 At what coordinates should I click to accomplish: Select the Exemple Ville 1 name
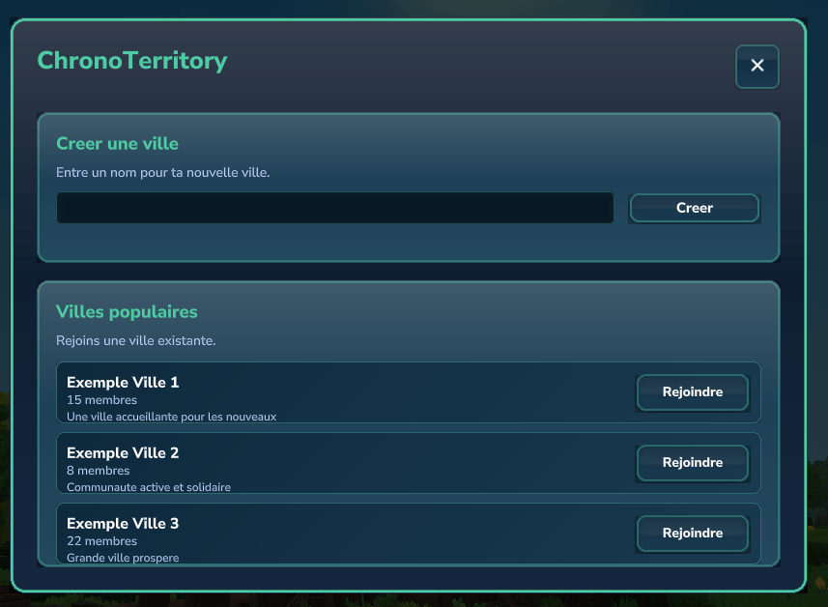point(123,383)
